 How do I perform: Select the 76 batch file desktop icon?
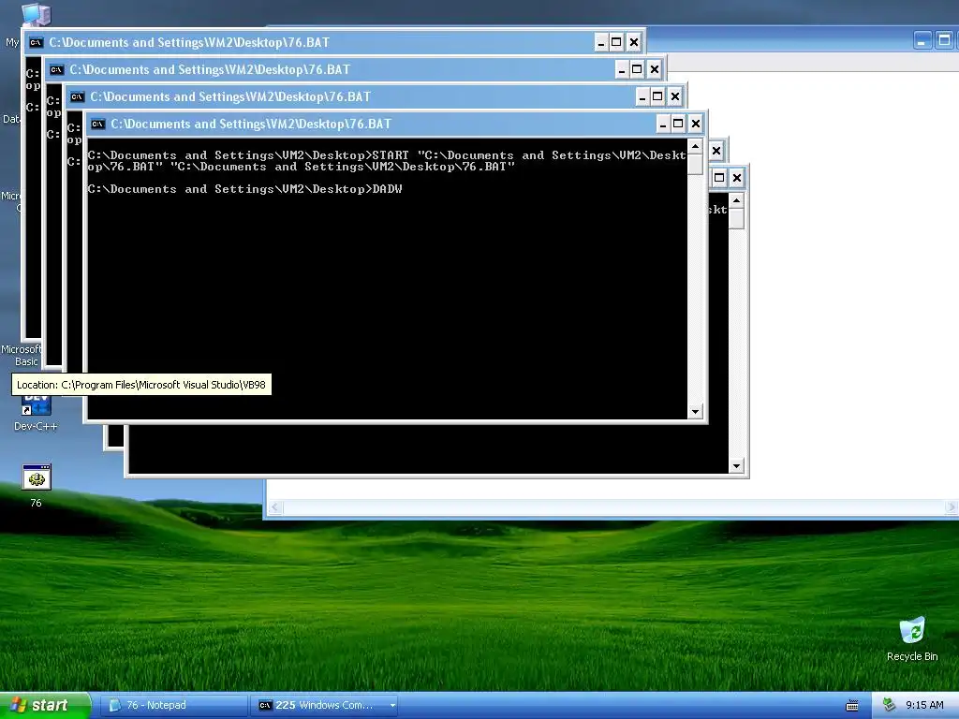pyautogui.click(x=37, y=486)
